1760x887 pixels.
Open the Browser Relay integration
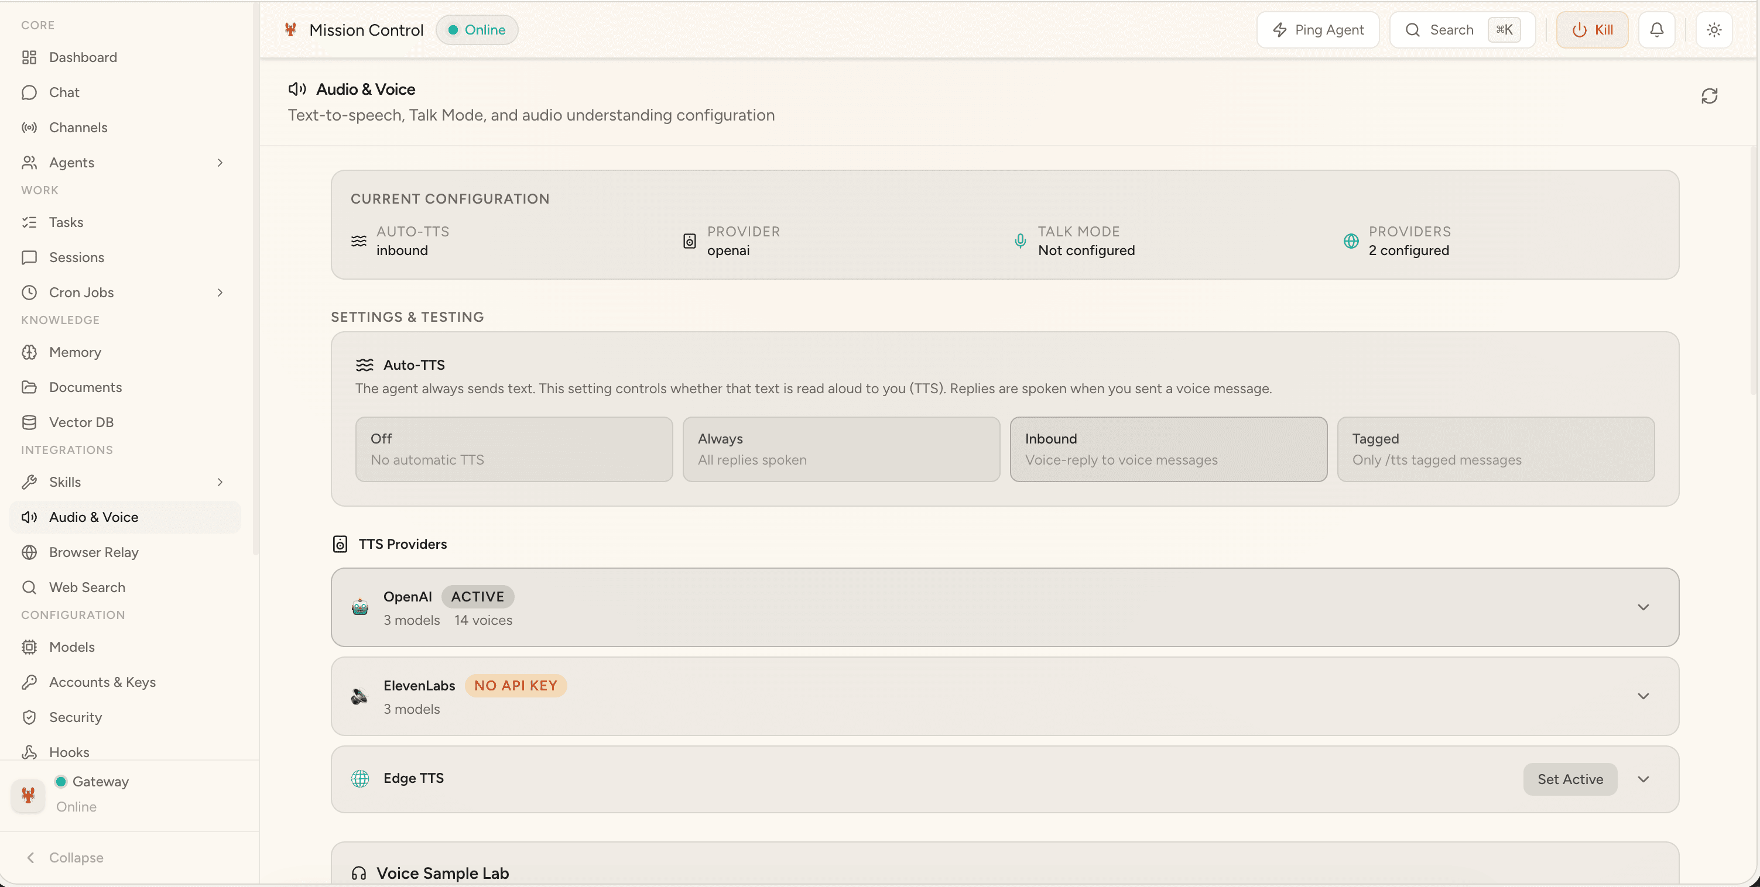coord(94,552)
